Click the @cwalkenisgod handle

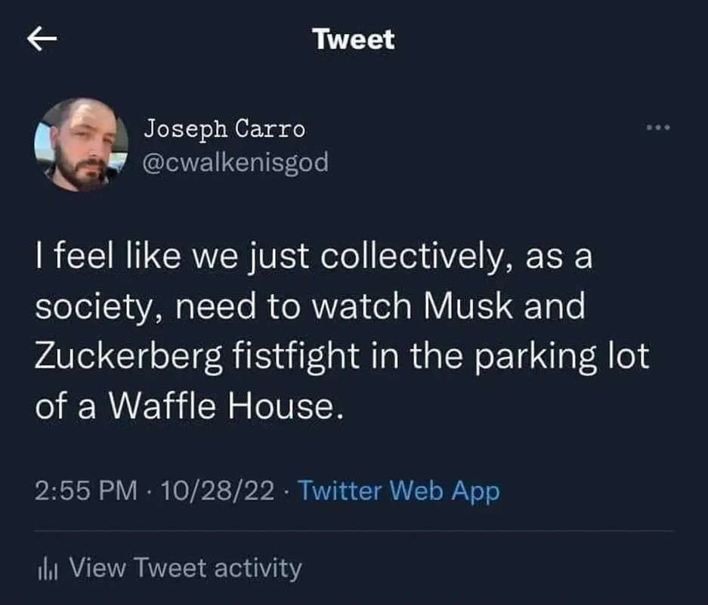click(237, 162)
